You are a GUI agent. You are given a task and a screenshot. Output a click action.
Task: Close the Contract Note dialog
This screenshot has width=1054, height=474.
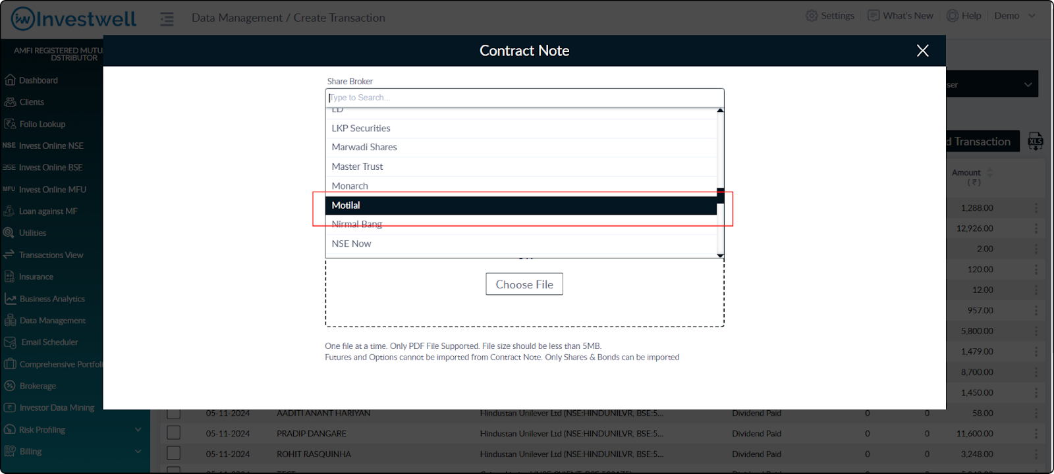[922, 51]
